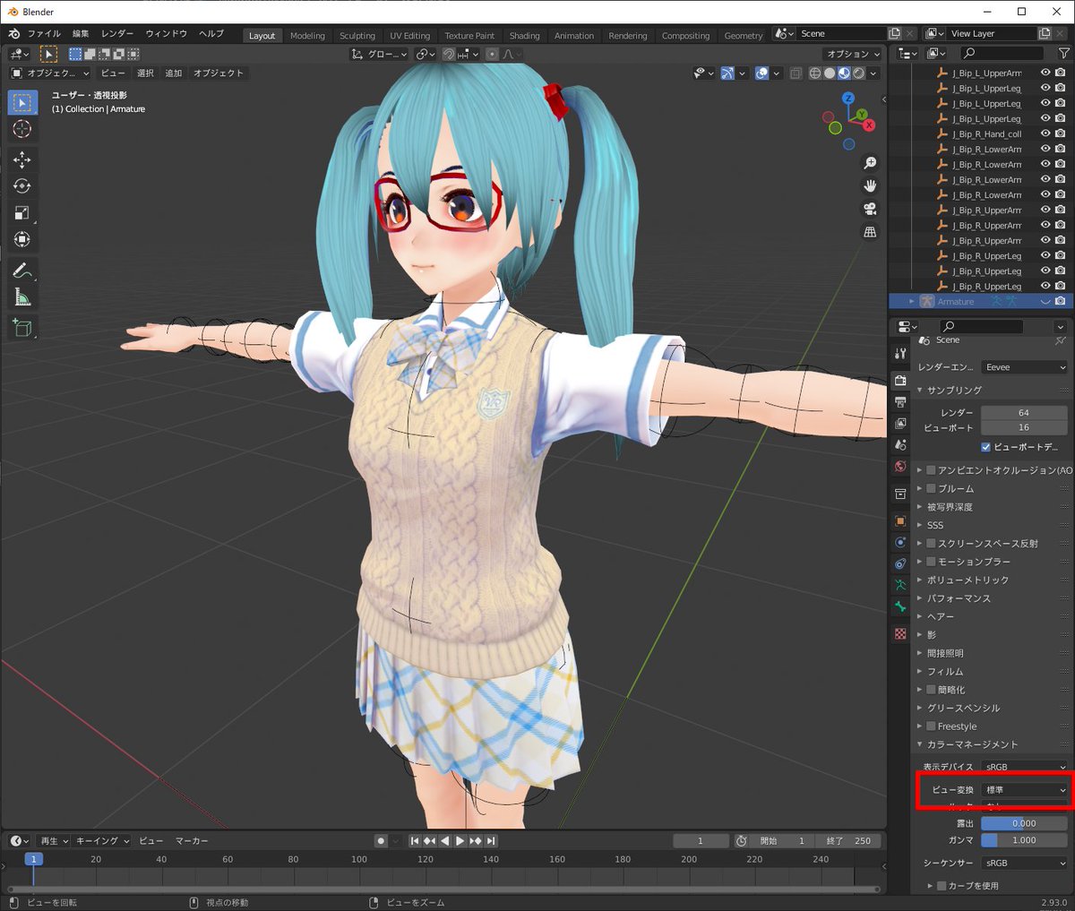Open Bone properties tab
The width and height of the screenshot is (1075, 911).
pos(900,606)
